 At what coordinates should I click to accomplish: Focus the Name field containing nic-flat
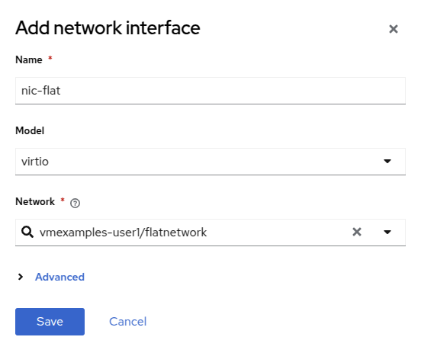click(x=210, y=91)
